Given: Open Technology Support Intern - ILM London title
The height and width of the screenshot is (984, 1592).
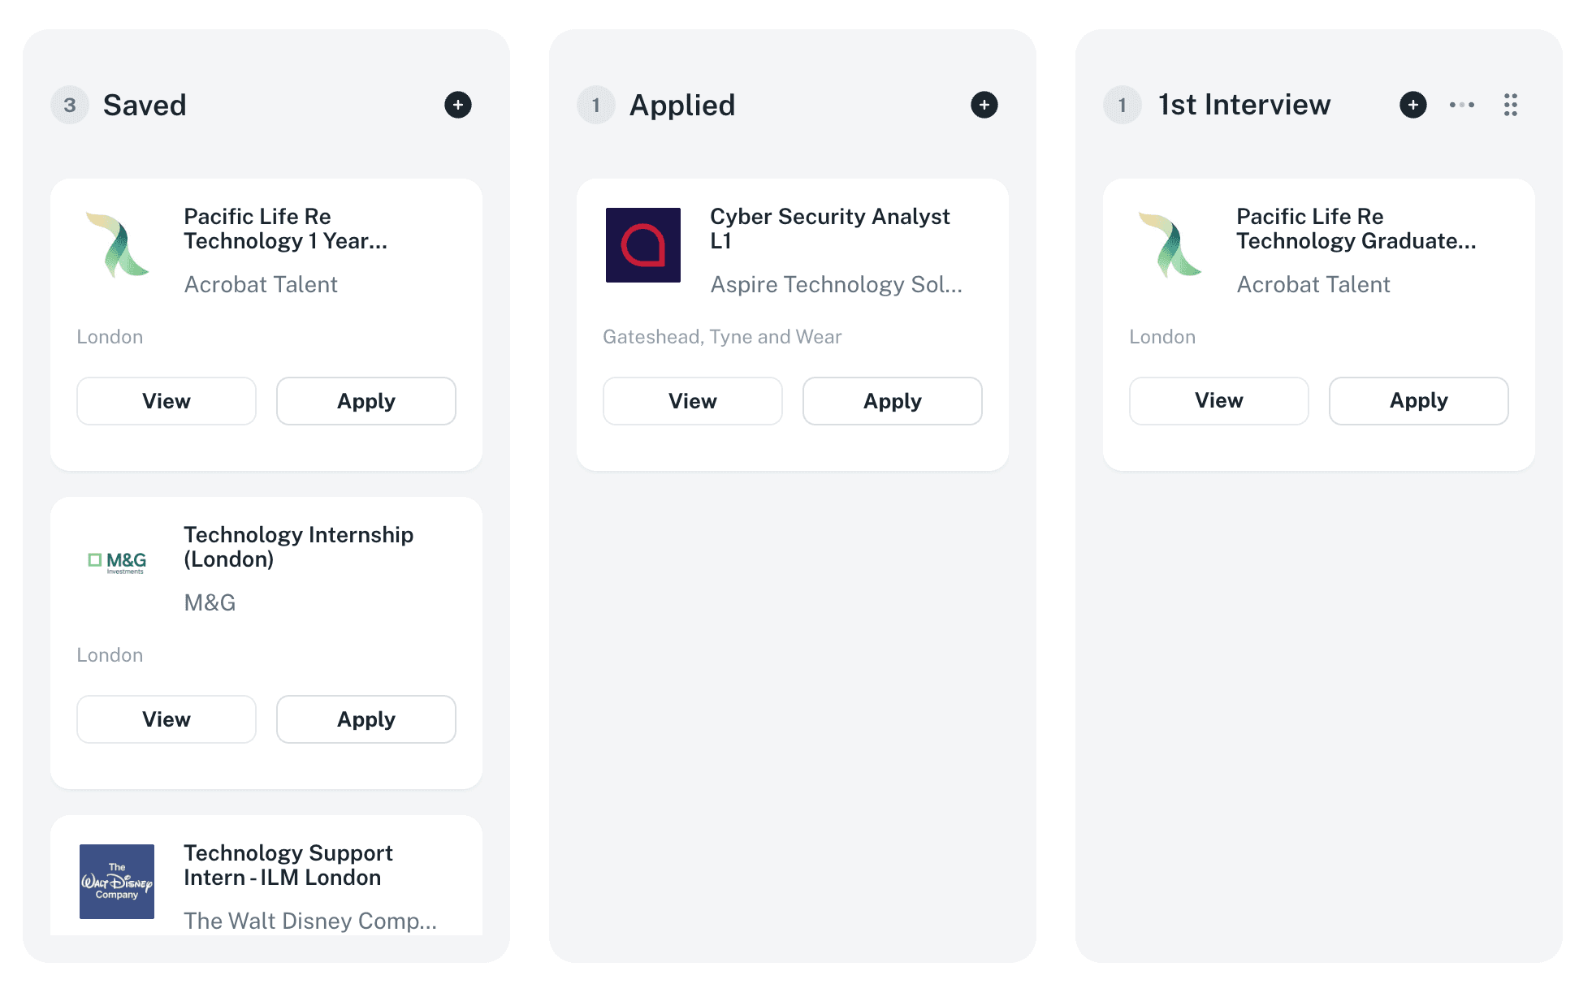Looking at the screenshot, I should [288, 865].
